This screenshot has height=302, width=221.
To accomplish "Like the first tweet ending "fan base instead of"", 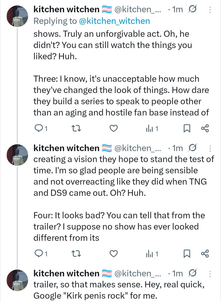I will 113,129.
